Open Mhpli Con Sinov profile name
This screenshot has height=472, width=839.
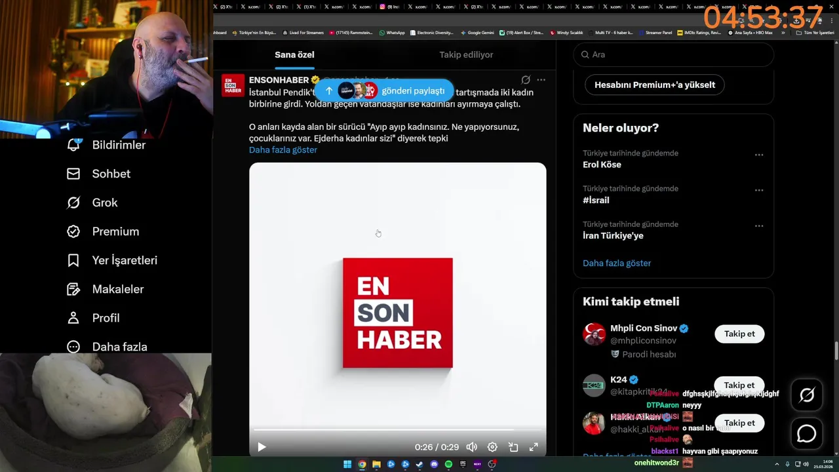pos(644,328)
